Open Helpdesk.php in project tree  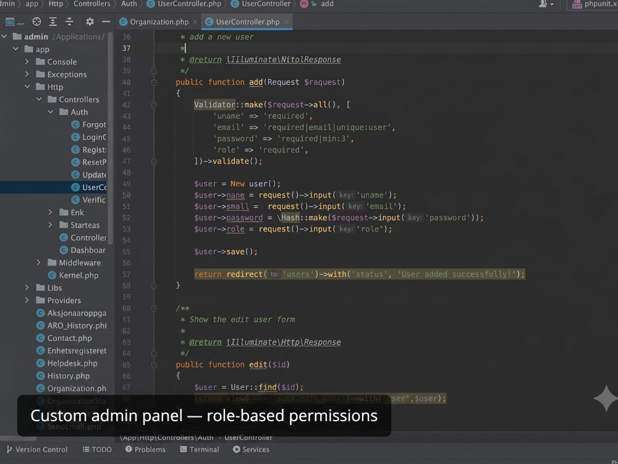coord(67,363)
